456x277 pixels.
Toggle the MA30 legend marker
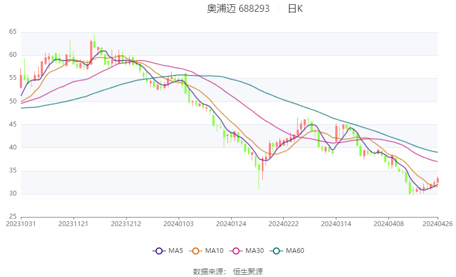tap(236, 251)
